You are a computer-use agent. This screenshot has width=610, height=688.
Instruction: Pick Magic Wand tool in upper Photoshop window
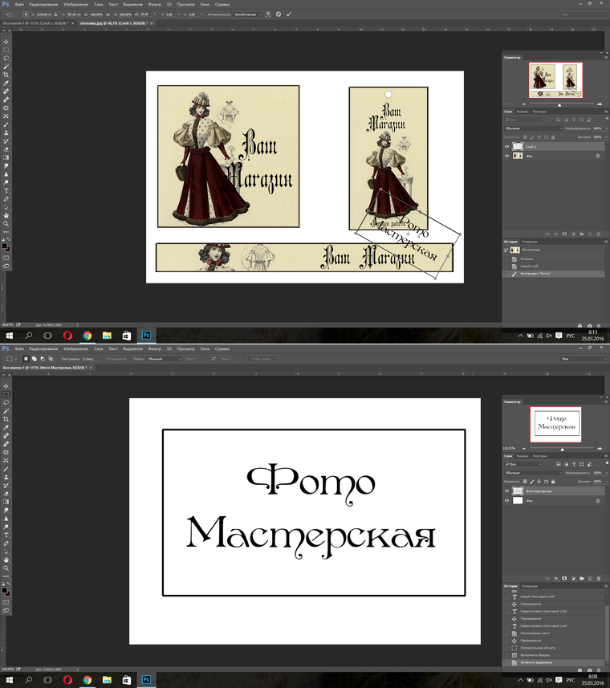tap(6, 67)
